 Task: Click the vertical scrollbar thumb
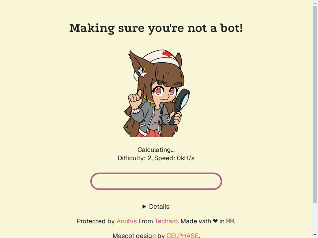point(315,104)
